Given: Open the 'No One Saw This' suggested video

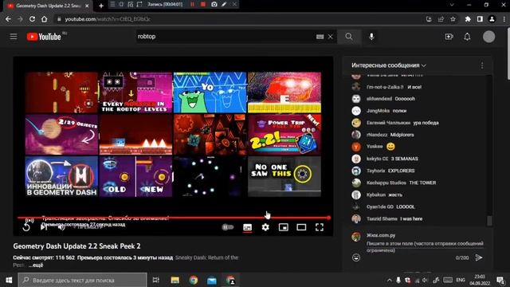Looking at the screenshot, I should pyautogui.click(x=284, y=176).
